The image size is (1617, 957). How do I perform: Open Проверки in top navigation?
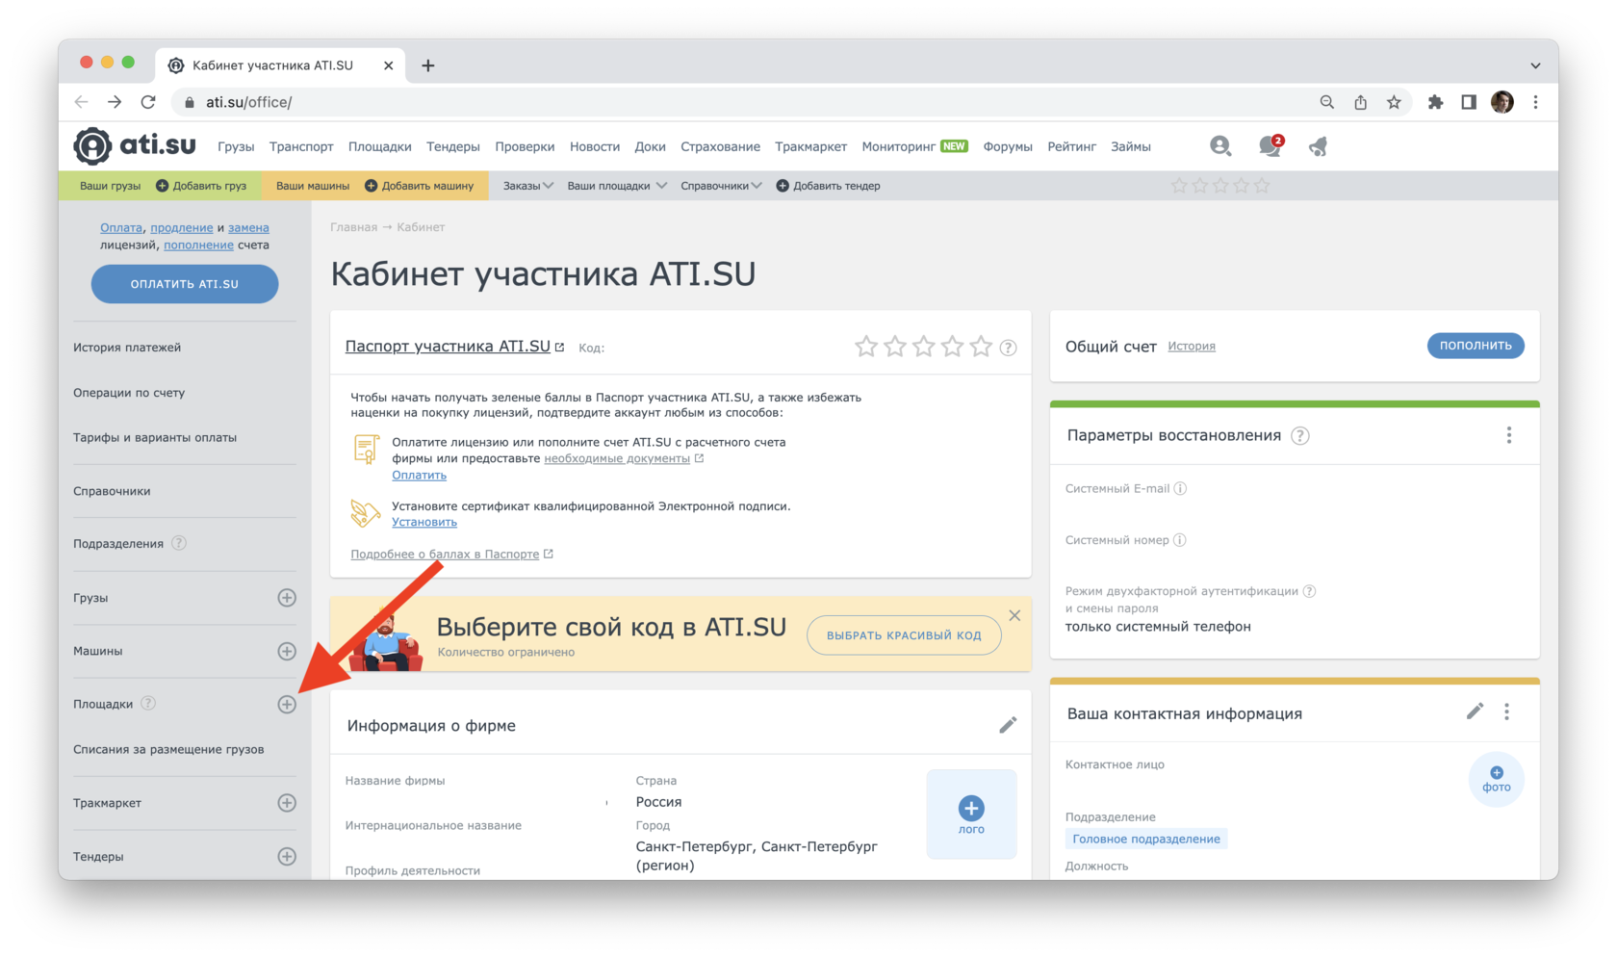click(x=525, y=146)
